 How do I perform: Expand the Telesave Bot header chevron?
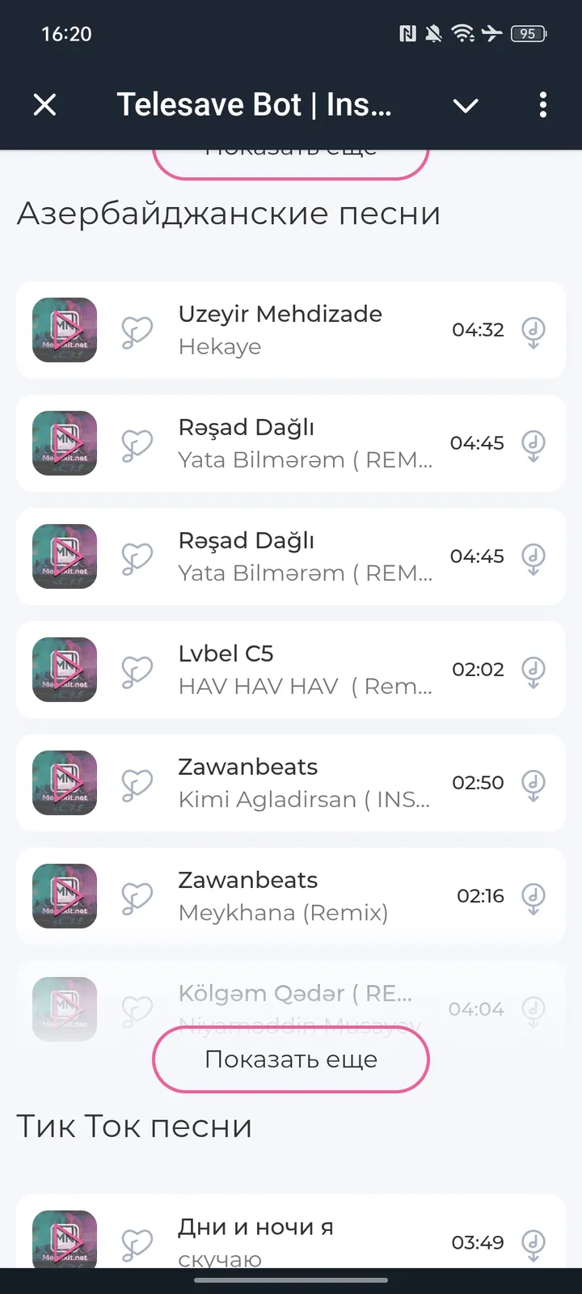point(466,105)
